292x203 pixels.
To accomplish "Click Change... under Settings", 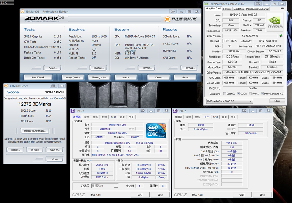I will click(x=99, y=68).
